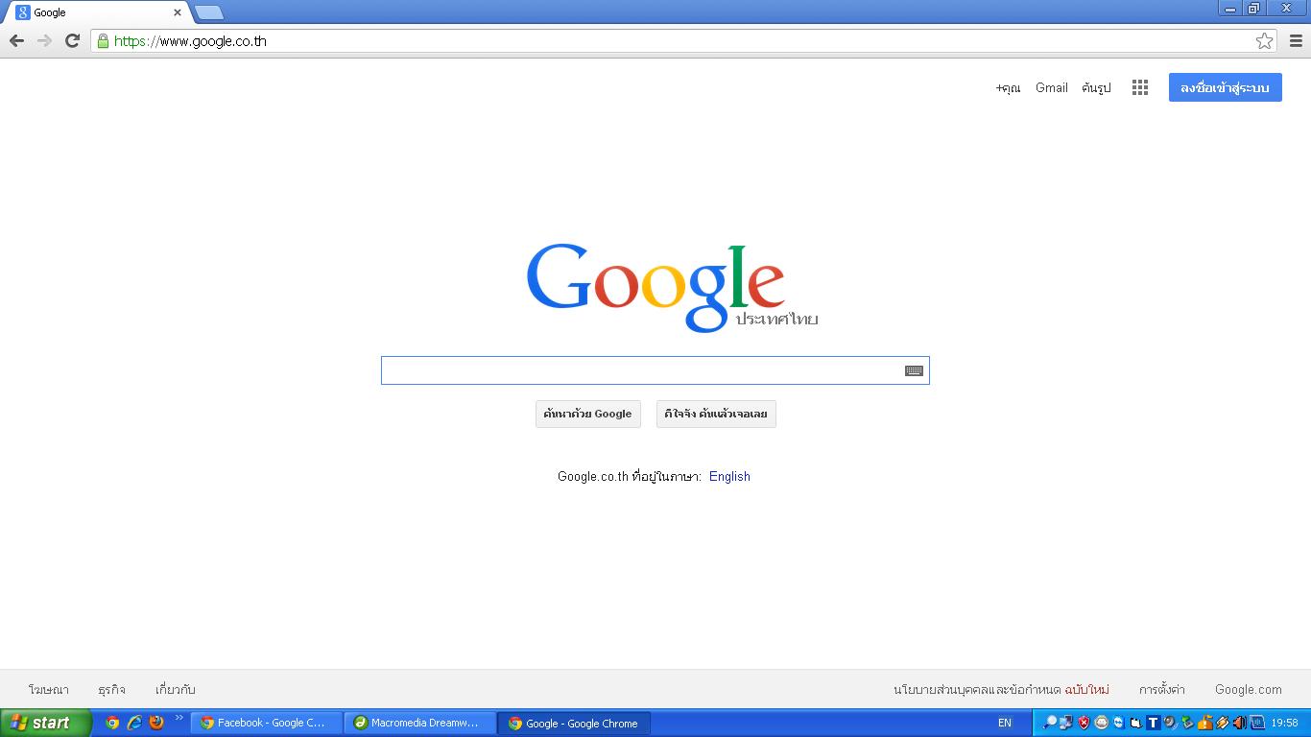Click the ดีใจจัง ค้นแล้วเจอเลย lucky button

pos(716,414)
